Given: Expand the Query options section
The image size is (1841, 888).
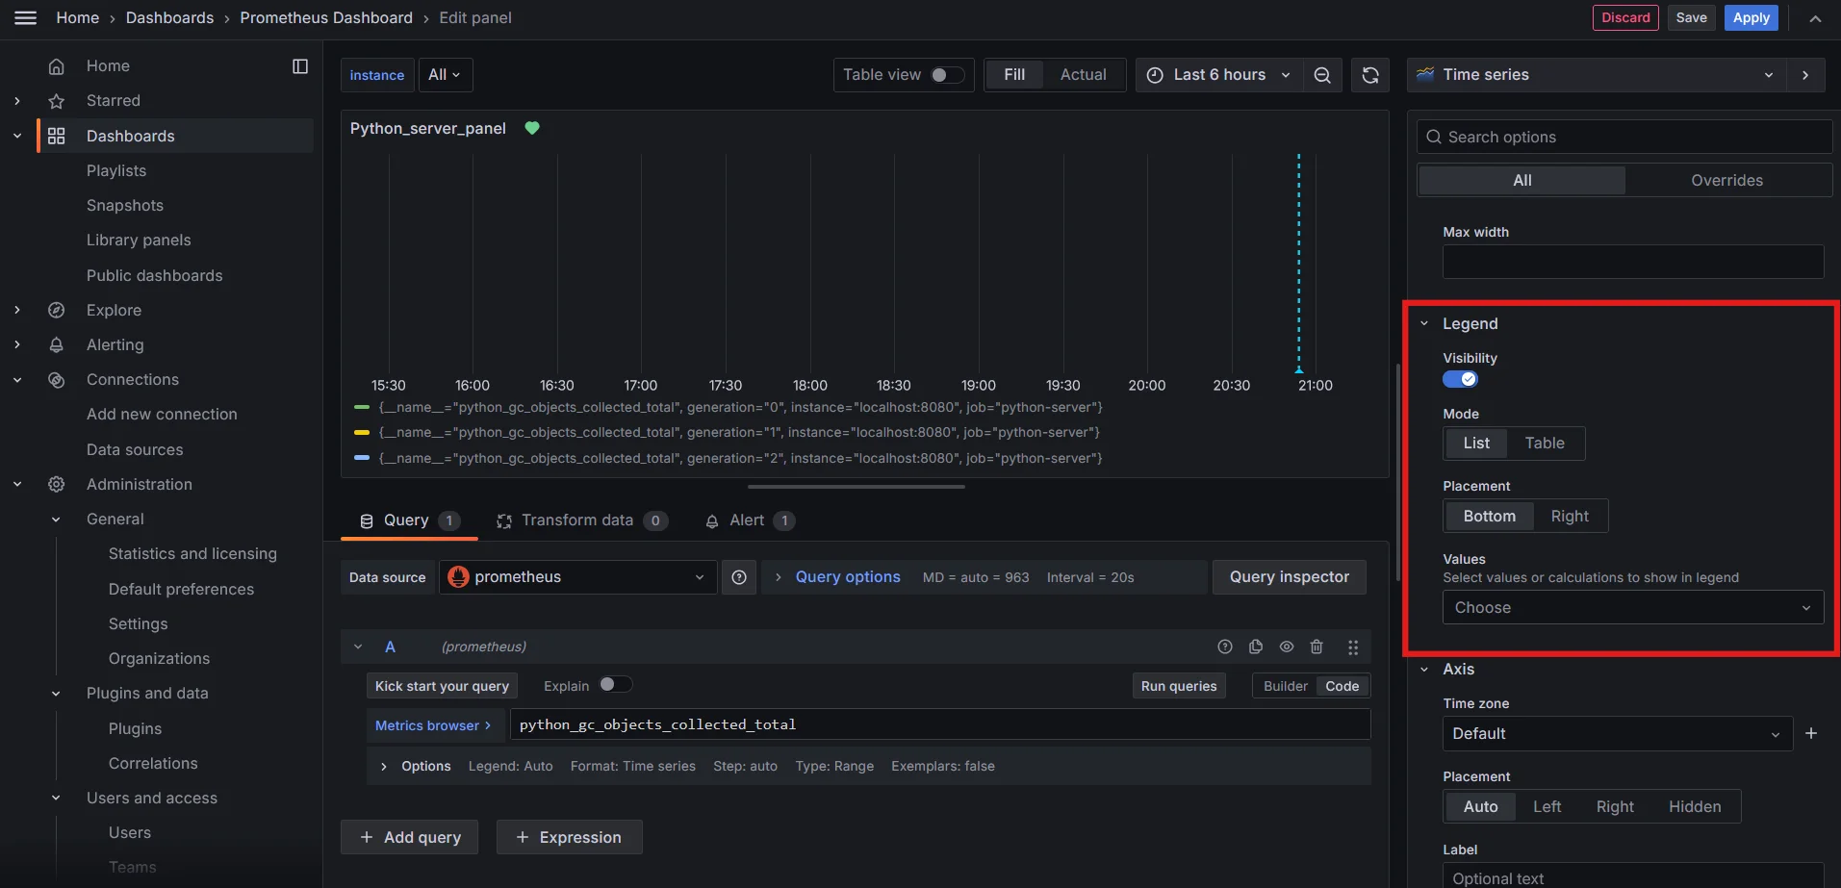Looking at the screenshot, I should [x=836, y=577].
